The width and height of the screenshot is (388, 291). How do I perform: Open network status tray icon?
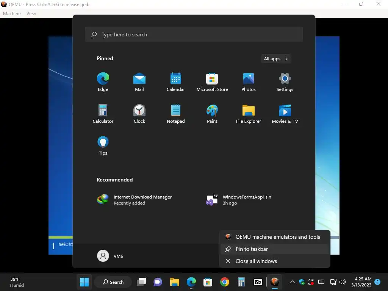[333, 282]
